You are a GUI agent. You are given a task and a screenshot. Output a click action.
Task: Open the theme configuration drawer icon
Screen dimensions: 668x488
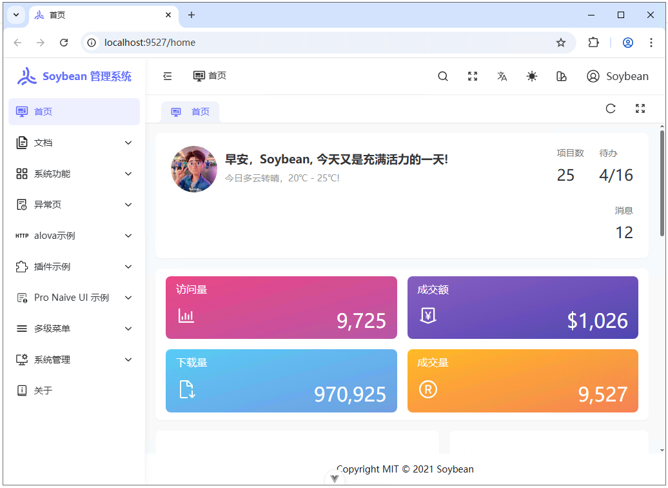561,76
